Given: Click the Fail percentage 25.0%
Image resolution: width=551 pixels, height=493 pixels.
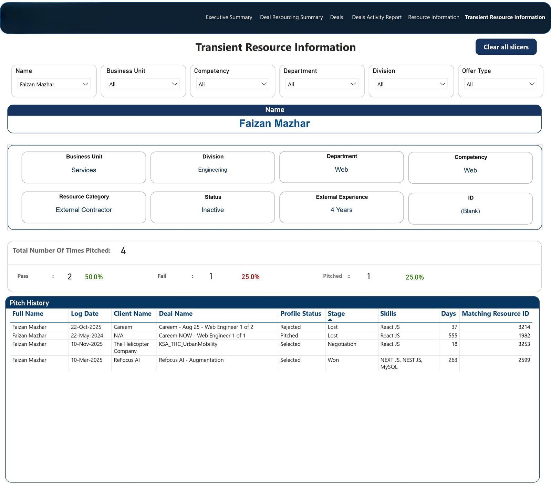Looking at the screenshot, I should [250, 277].
